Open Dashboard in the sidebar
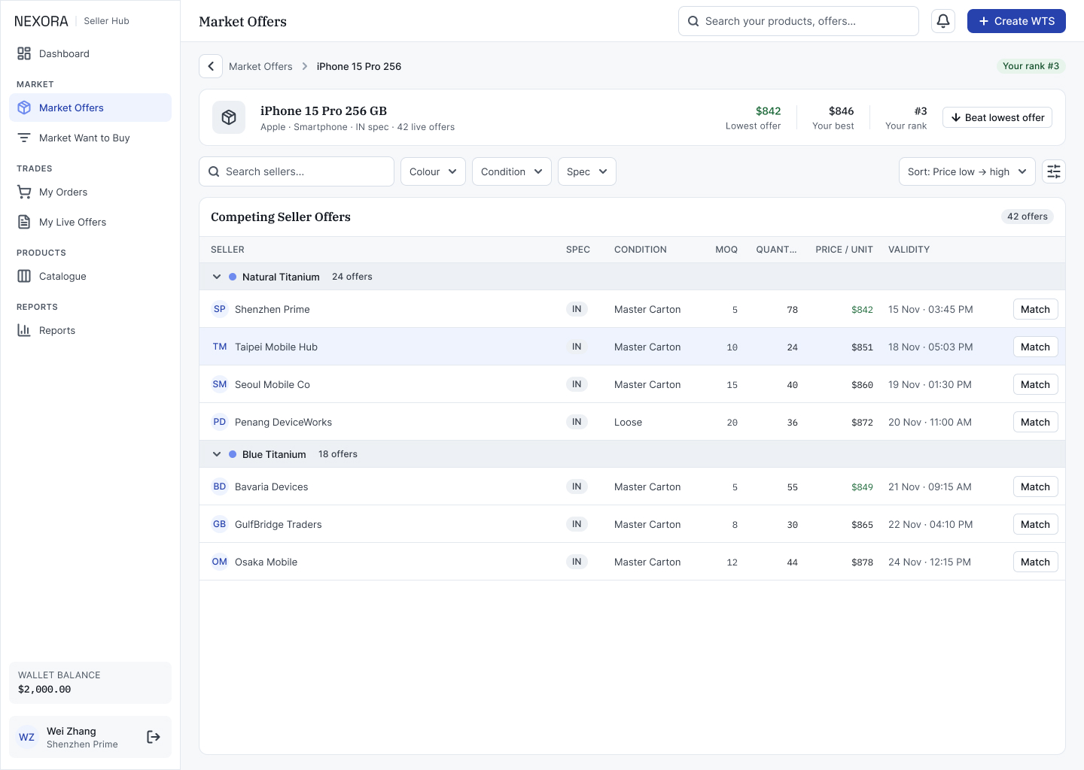The width and height of the screenshot is (1084, 770). click(90, 53)
